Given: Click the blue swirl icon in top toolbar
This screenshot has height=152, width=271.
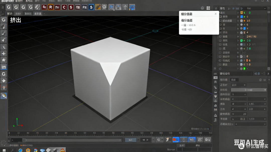Looking at the screenshot, I should (x=111, y=7).
